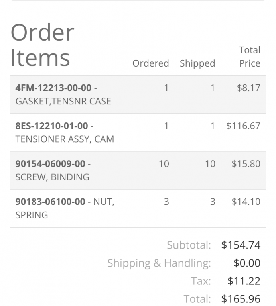Select the $0.00 shipping amount
This screenshot has width=276, height=306.
[246, 263]
